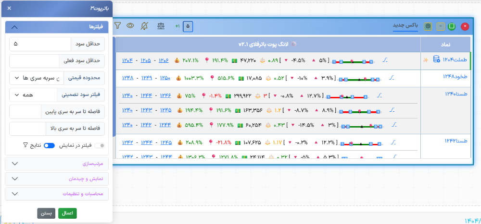The width and height of the screenshot is (481, 224).
Task: Click the muted bell notification icon
Action: [x=144, y=25]
